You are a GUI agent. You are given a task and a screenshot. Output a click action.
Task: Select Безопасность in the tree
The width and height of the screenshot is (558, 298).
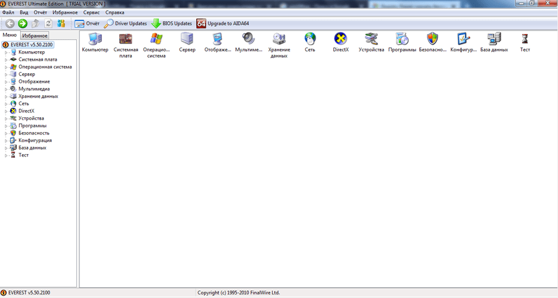(34, 133)
